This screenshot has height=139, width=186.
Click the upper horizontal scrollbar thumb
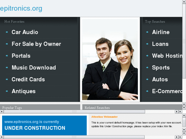(74, 111)
